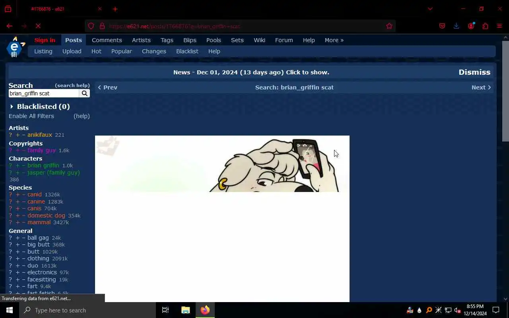Open Firefox application hamburger menu

499,26
